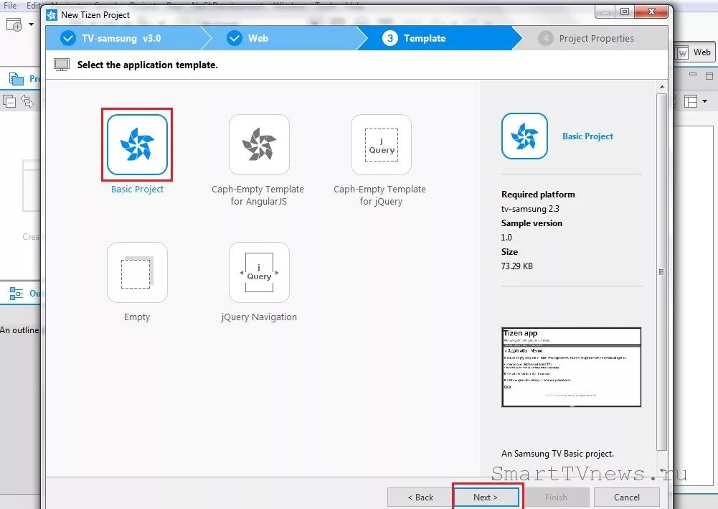Choose Caph-Empty Template for AngularJS icon
Viewport: 718px width, 509px height.
(259, 145)
